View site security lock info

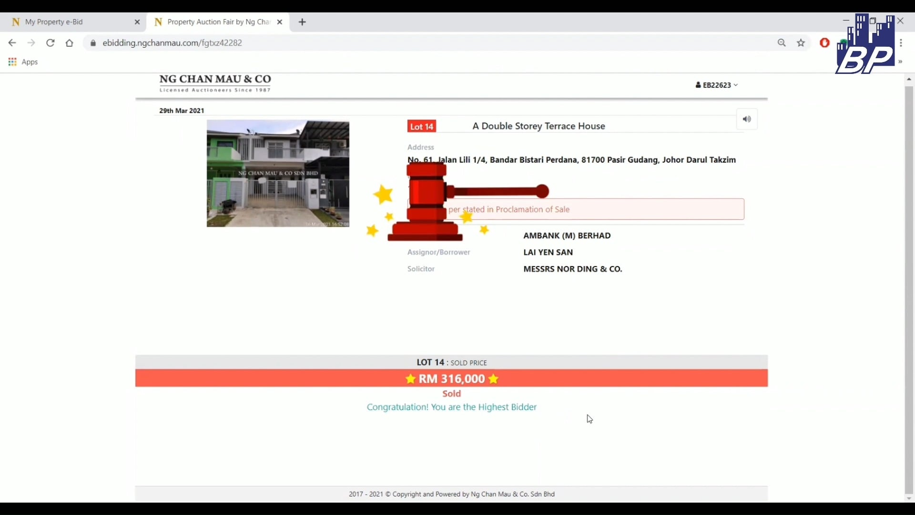[93, 43]
